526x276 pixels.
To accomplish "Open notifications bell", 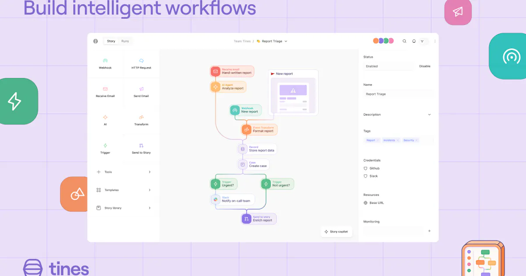I will coord(414,41).
